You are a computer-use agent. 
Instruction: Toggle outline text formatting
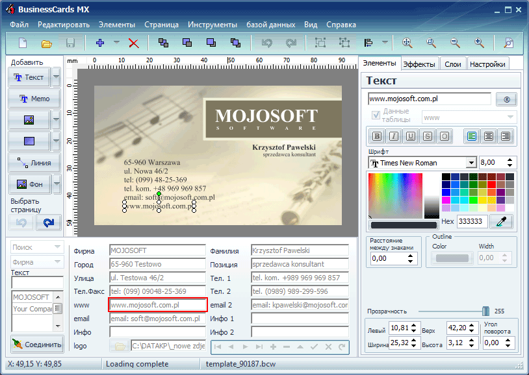pyautogui.click(x=445, y=136)
